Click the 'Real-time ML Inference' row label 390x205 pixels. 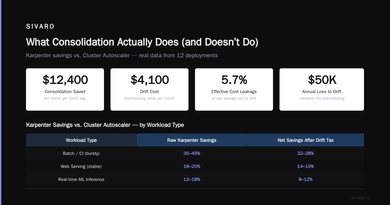(x=81, y=179)
